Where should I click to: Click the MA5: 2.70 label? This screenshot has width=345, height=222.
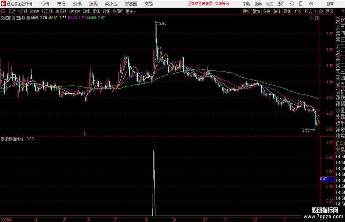[39, 18]
